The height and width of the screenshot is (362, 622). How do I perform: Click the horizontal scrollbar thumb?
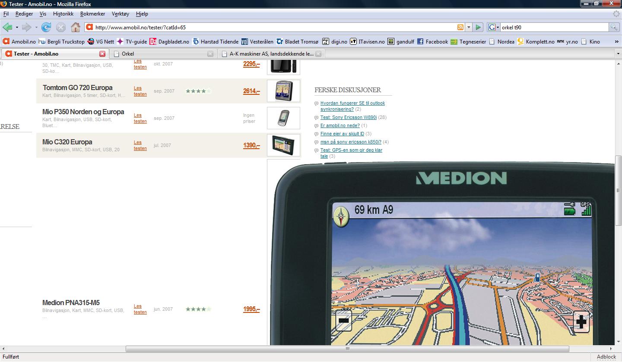coord(348,349)
